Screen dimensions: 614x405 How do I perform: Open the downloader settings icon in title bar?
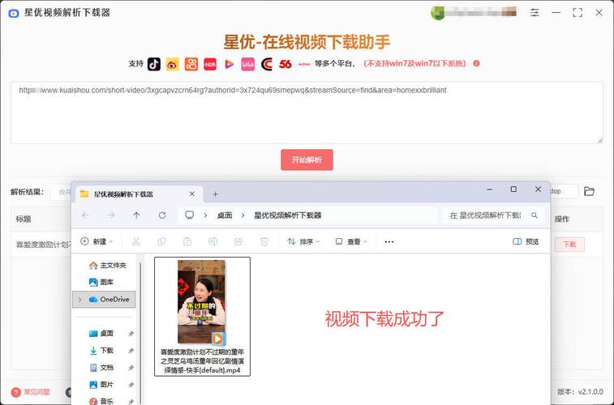point(535,12)
